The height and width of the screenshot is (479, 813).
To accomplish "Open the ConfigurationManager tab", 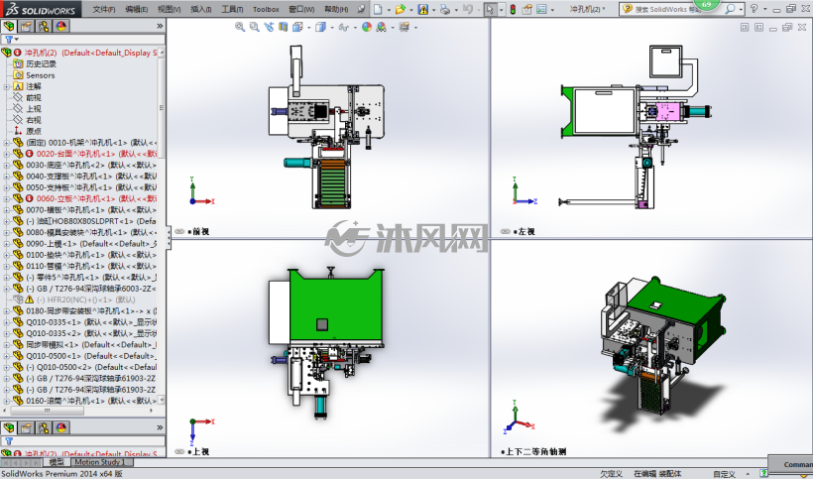I will click(44, 26).
